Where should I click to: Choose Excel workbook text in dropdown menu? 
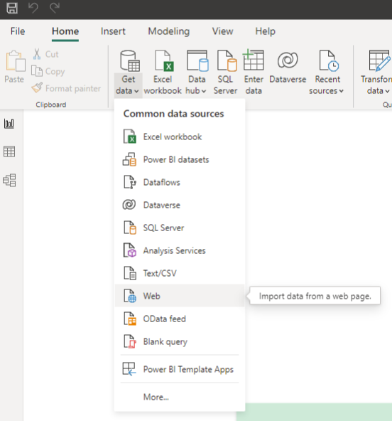[173, 137]
